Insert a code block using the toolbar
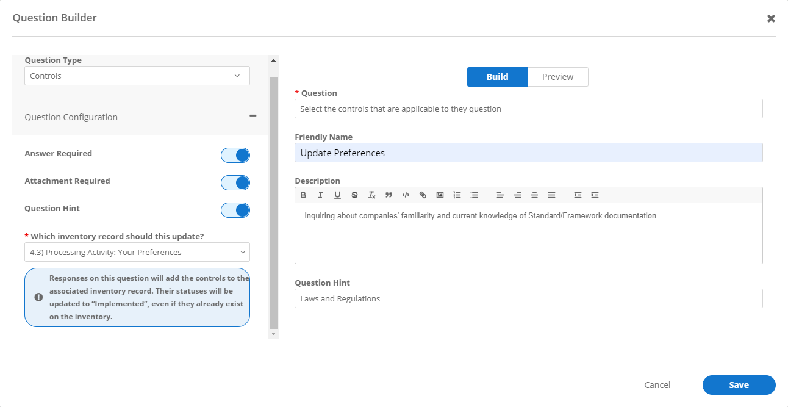 [406, 195]
